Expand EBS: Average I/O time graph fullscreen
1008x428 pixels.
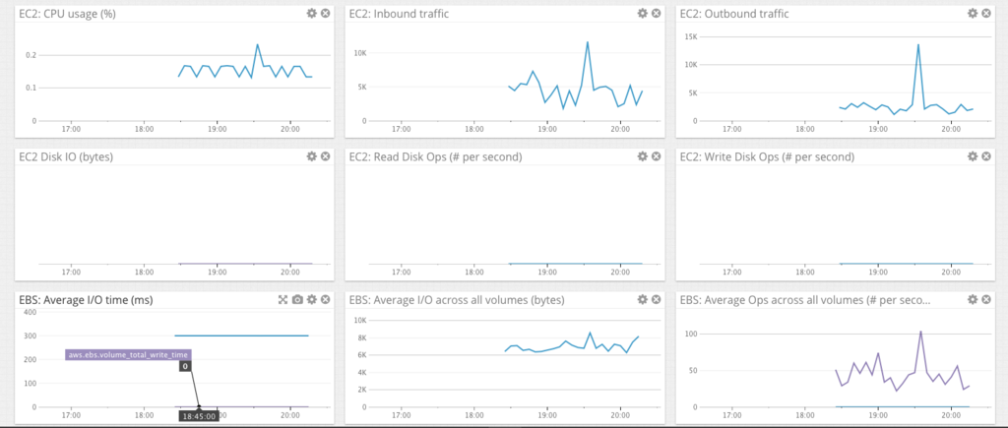pos(283,299)
